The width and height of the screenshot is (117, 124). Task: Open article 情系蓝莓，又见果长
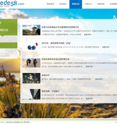(50, 91)
